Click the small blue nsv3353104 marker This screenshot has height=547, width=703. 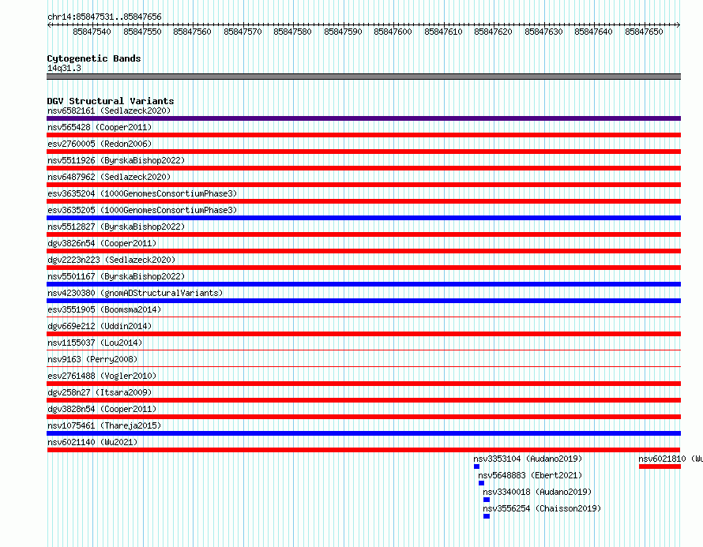476,466
